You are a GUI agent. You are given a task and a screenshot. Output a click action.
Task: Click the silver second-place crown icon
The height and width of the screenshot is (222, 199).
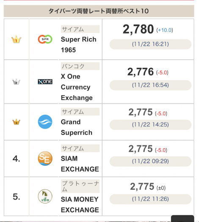coord(16,82)
